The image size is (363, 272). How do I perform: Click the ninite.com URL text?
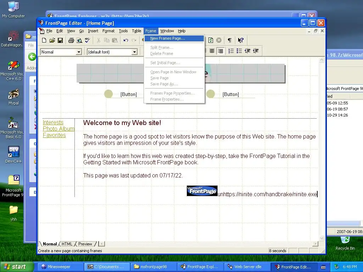pyautogui.click(x=267, y=194)
